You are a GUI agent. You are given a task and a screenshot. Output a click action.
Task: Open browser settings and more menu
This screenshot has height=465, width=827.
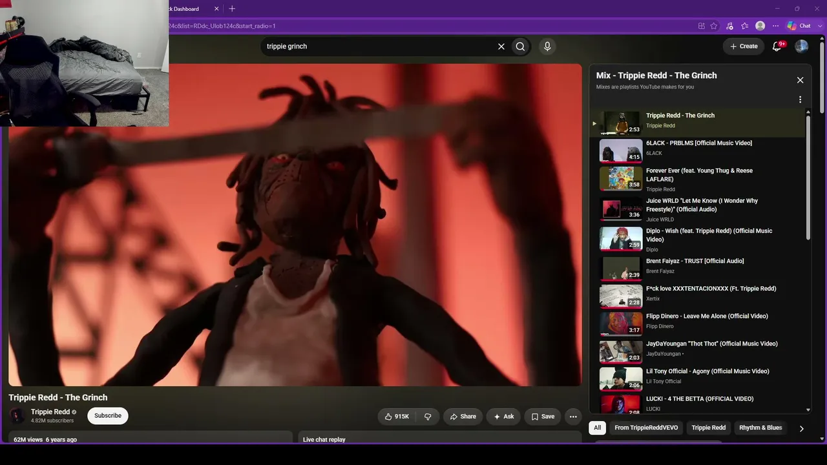[x=776, y=26]
